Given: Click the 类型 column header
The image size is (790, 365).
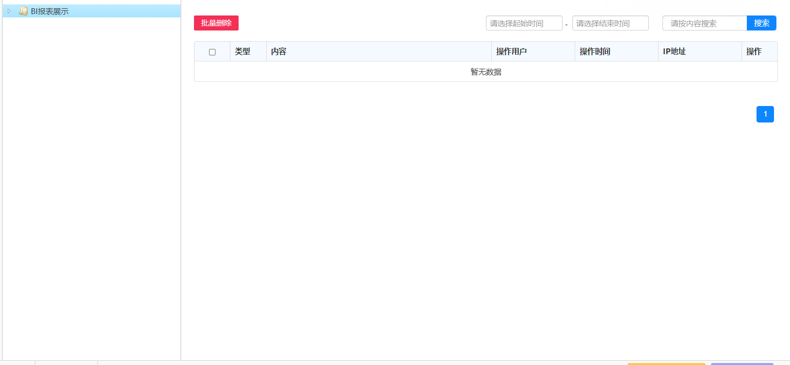Looking at the screenshot, I should click(x=242, y=51).
